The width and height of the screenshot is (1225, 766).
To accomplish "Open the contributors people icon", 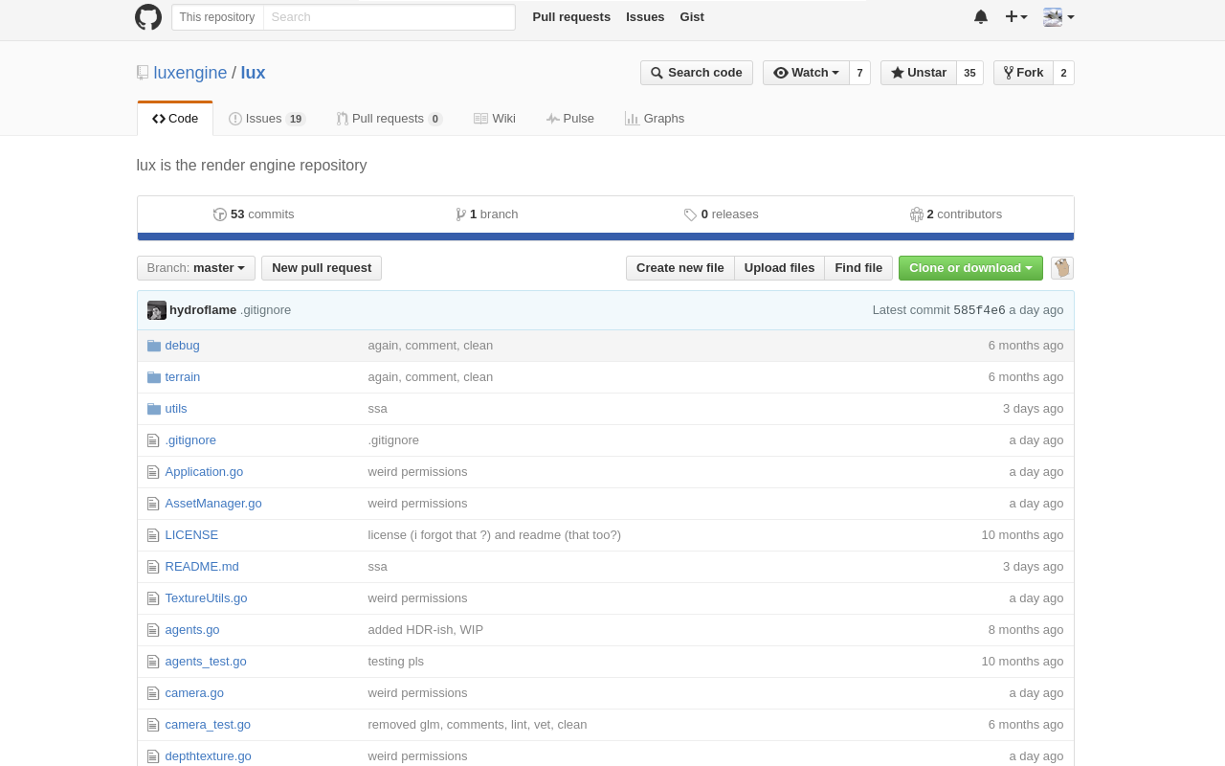I will pos(917,214).
